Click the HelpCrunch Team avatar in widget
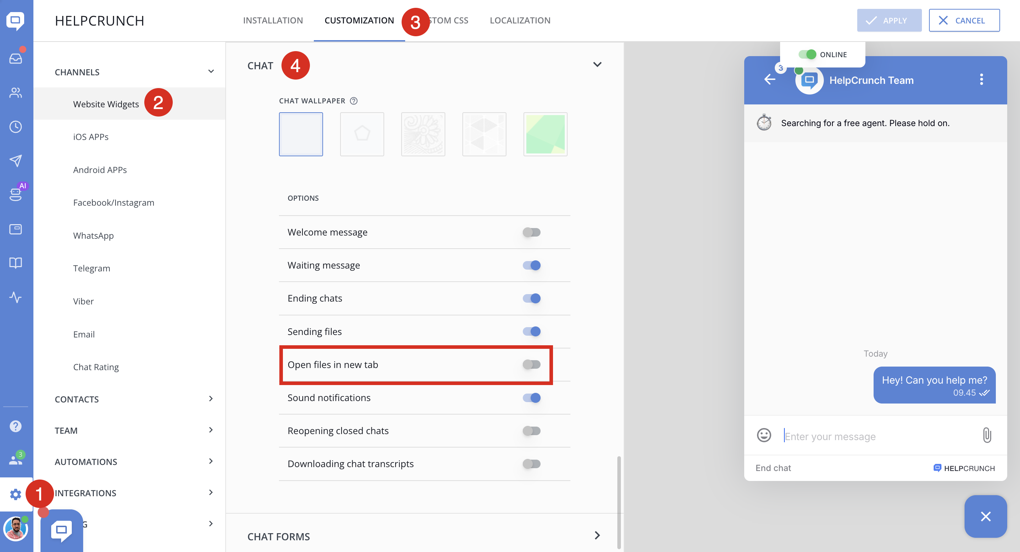The height and width of the screenshot is (552, 1020). (809, 80)
